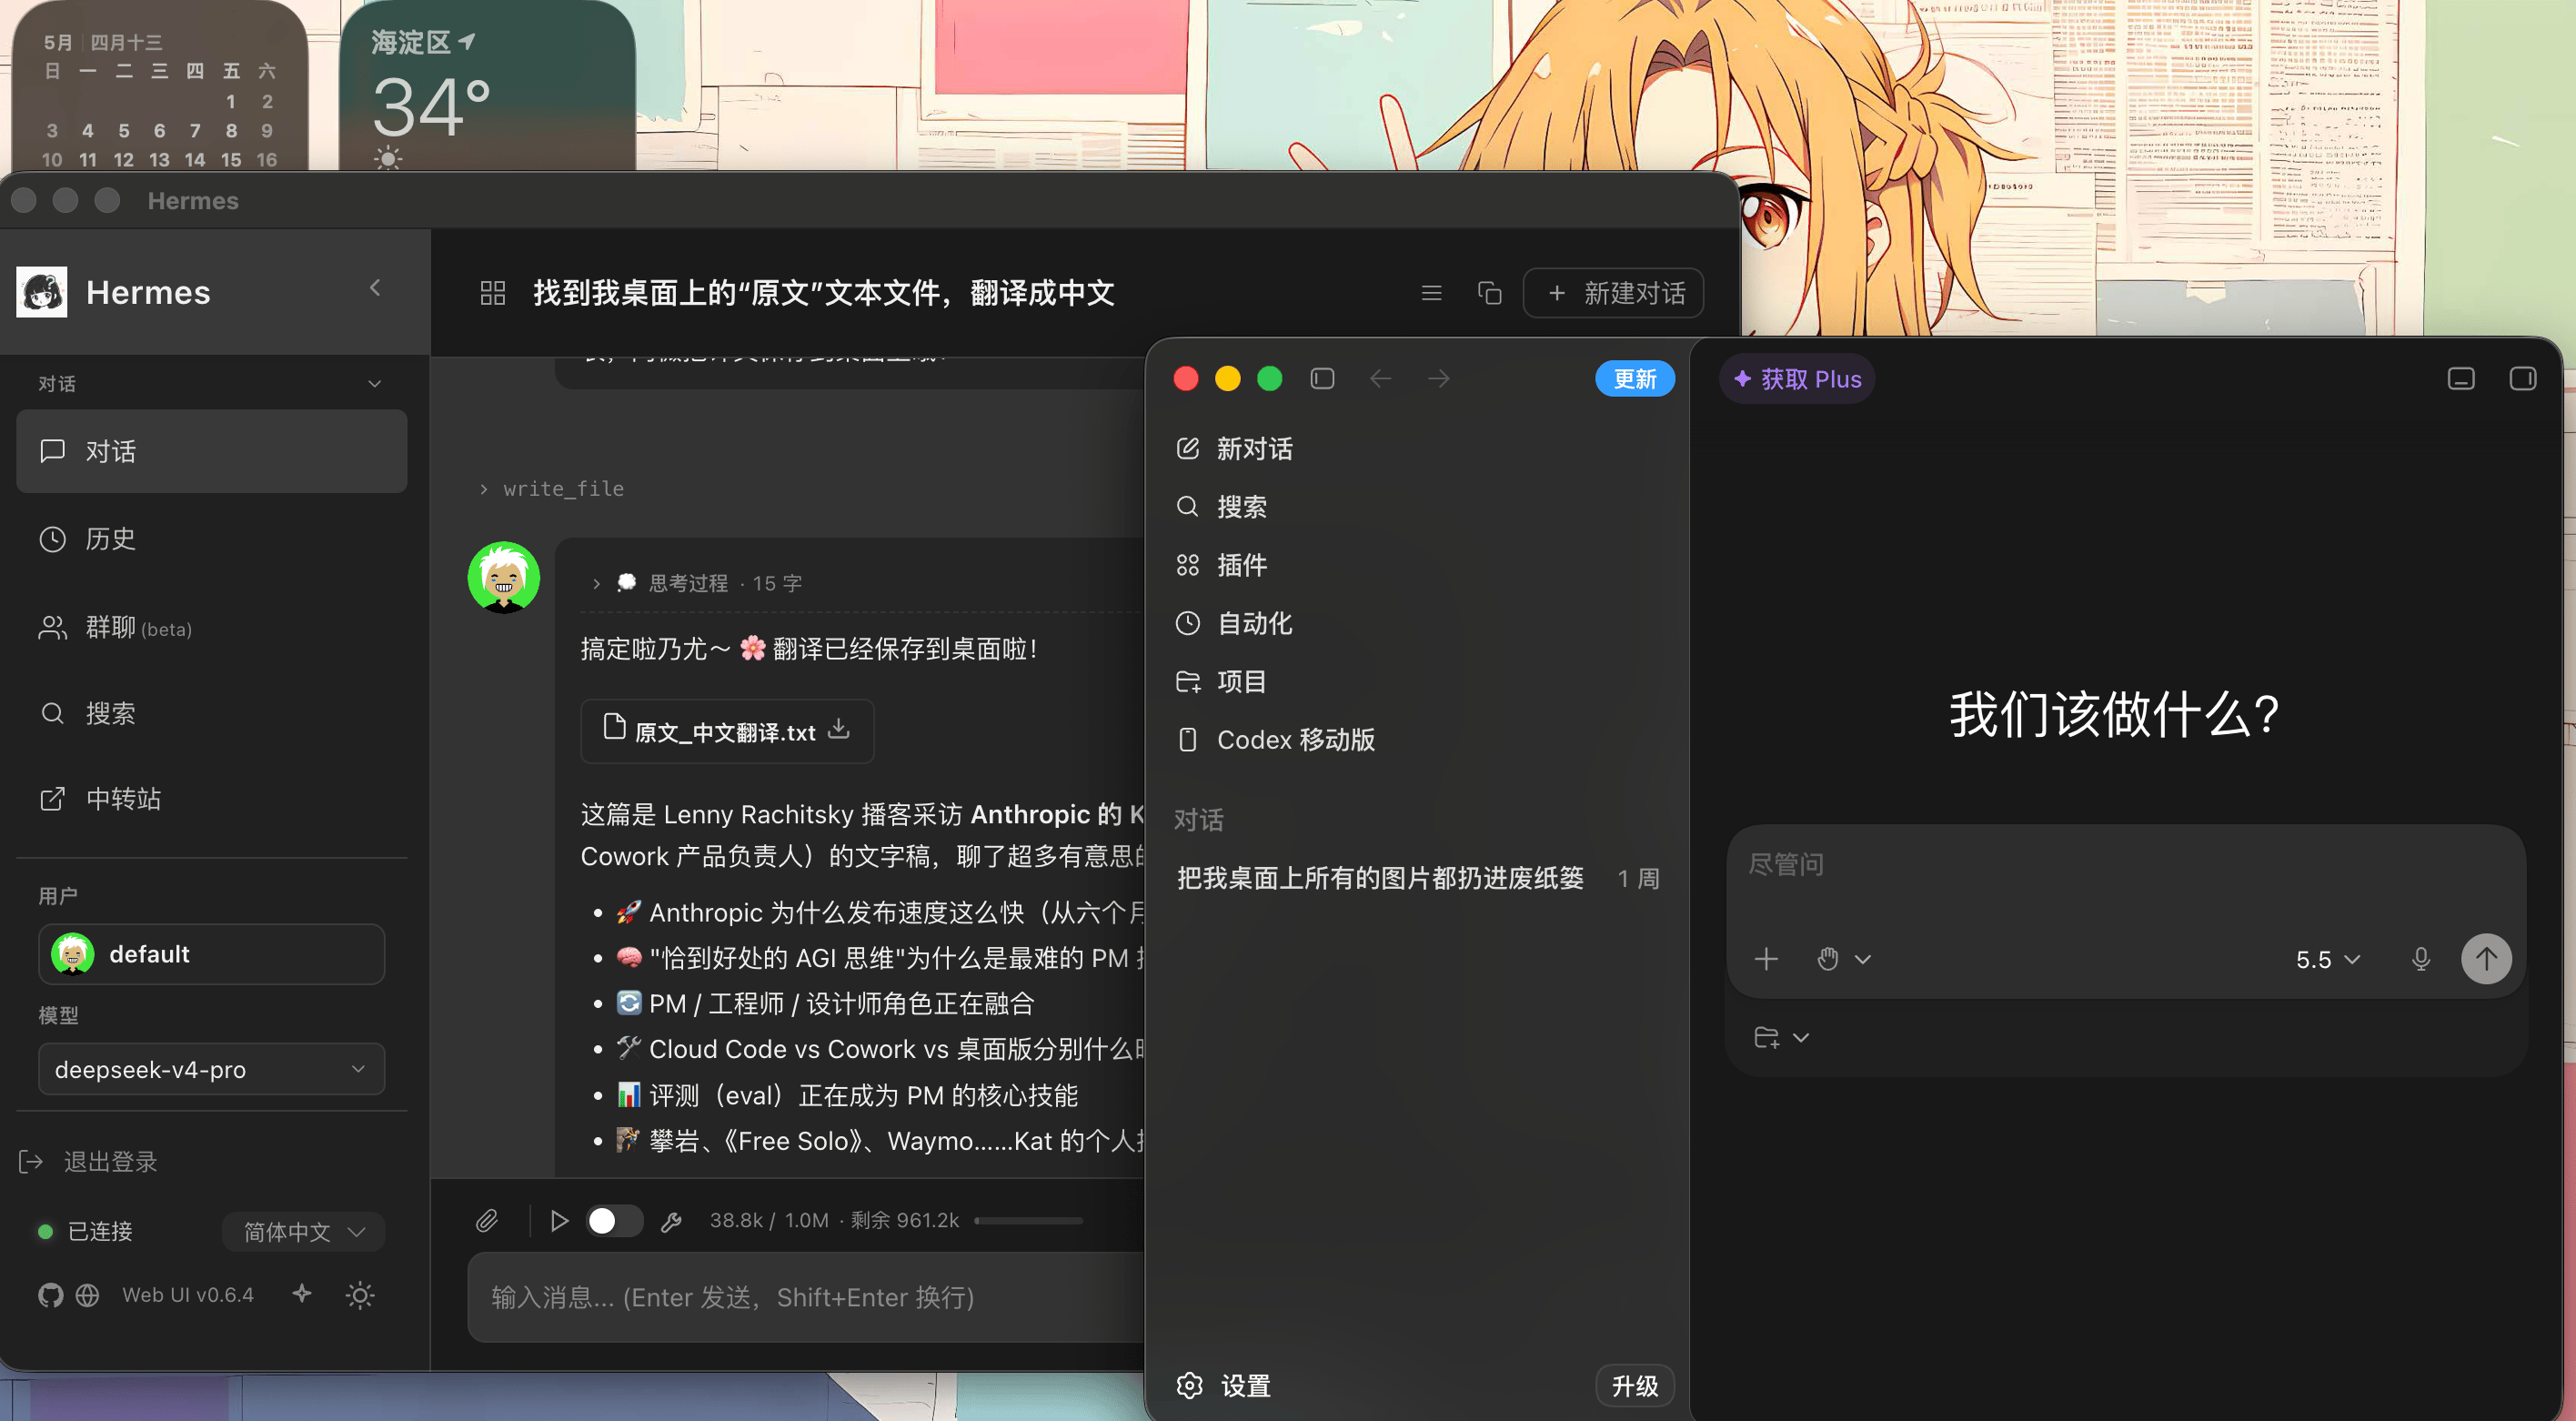Open the deepseek-v4-pro model dropdown
Viewport: 2576px width, 1421px height.
click(x=211, y=1069)
